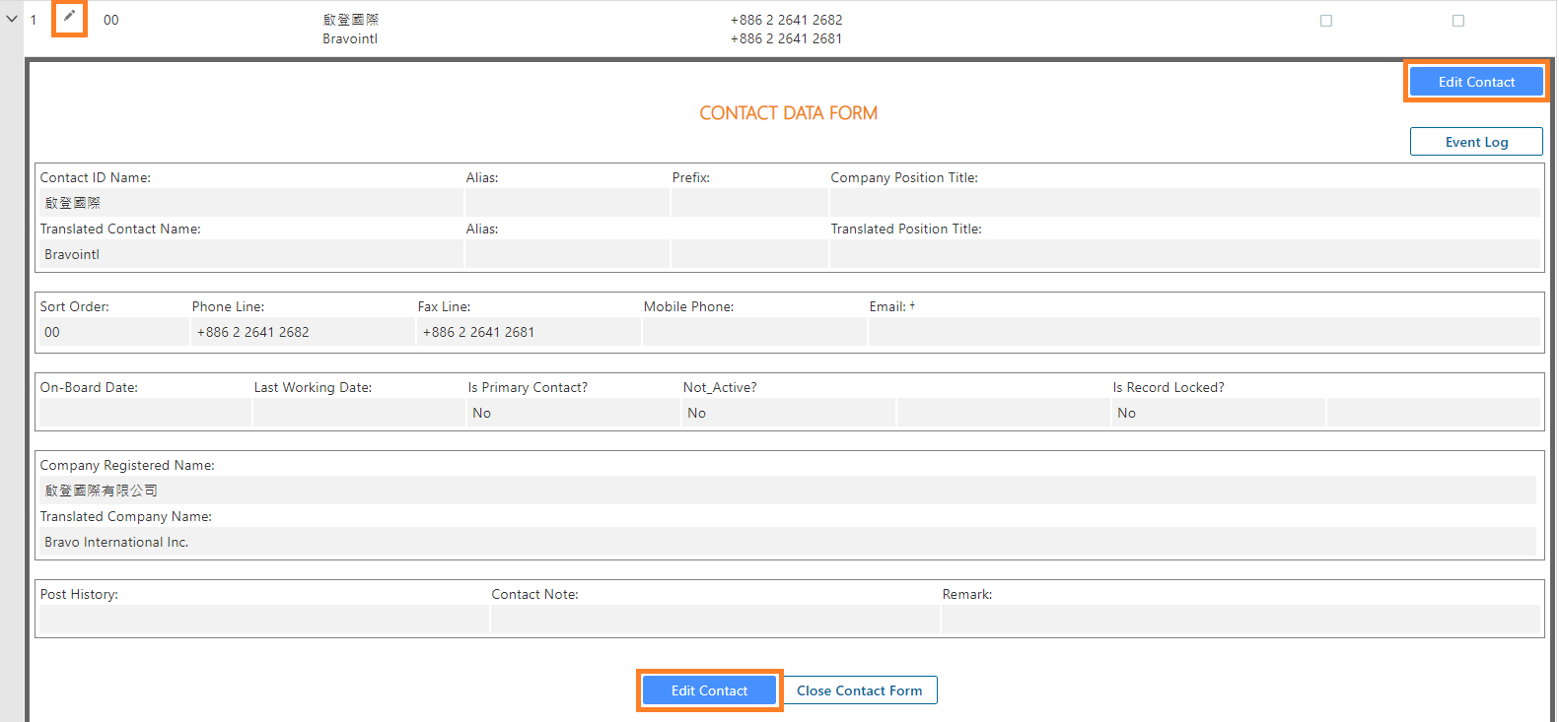Open the Event Log
The image size is (1559, 722).
tap(1475, 142)
